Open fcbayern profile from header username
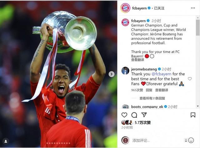The image size is (200, 148). coord(139,8)
